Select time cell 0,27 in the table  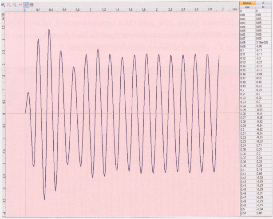[248, 118]
